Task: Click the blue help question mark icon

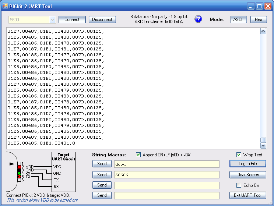Action: (x=198, y=19)
